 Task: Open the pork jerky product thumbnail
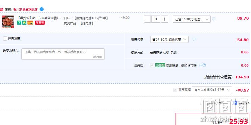coord(8,22)
